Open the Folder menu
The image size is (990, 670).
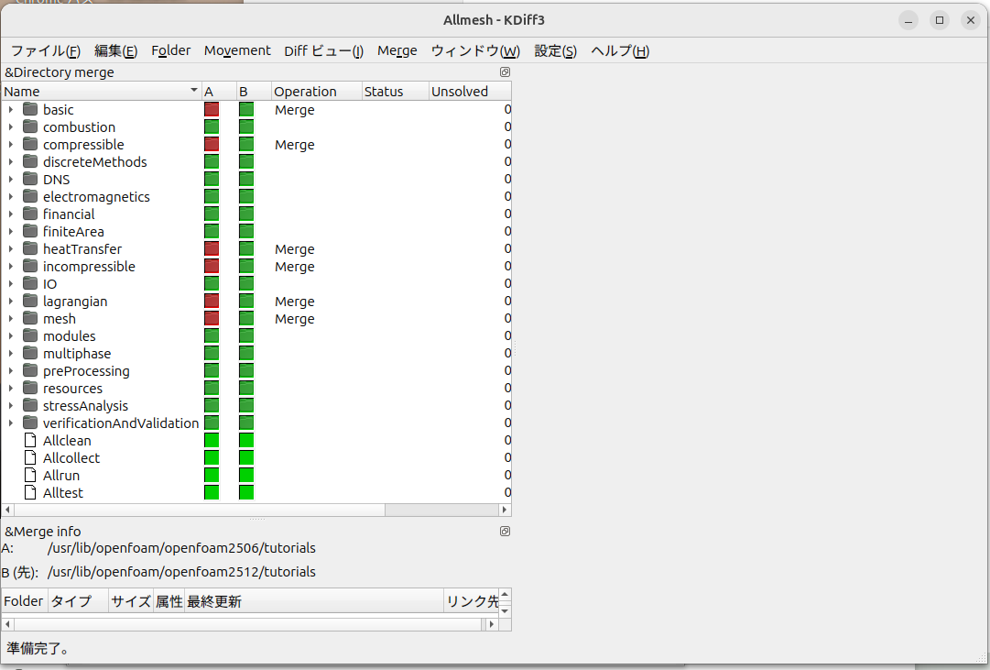pyautogui.click(x=171, y=51)
